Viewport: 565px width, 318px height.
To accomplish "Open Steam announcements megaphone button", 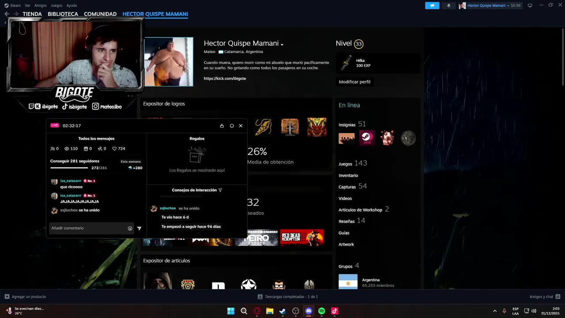I will 432,5.
